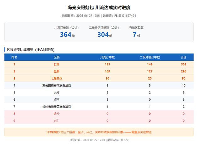Click the 川流订单数（合计） summary label
Screen dimensions: 198x146
(67, 28)
